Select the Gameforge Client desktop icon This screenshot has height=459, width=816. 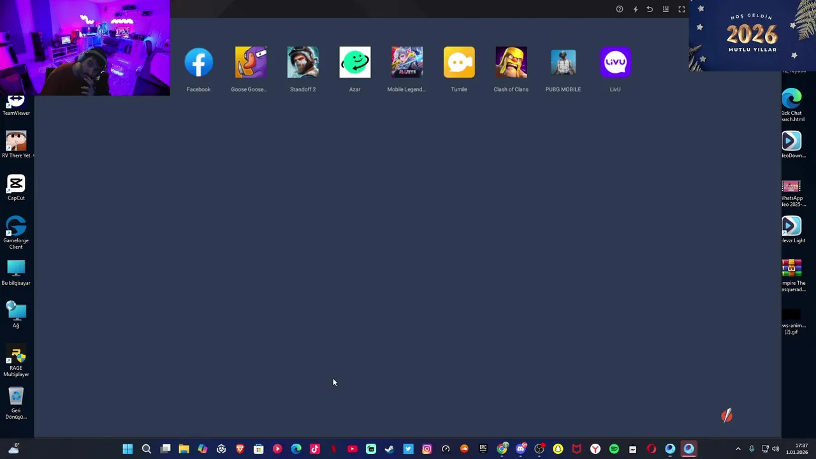click(16, 233)
